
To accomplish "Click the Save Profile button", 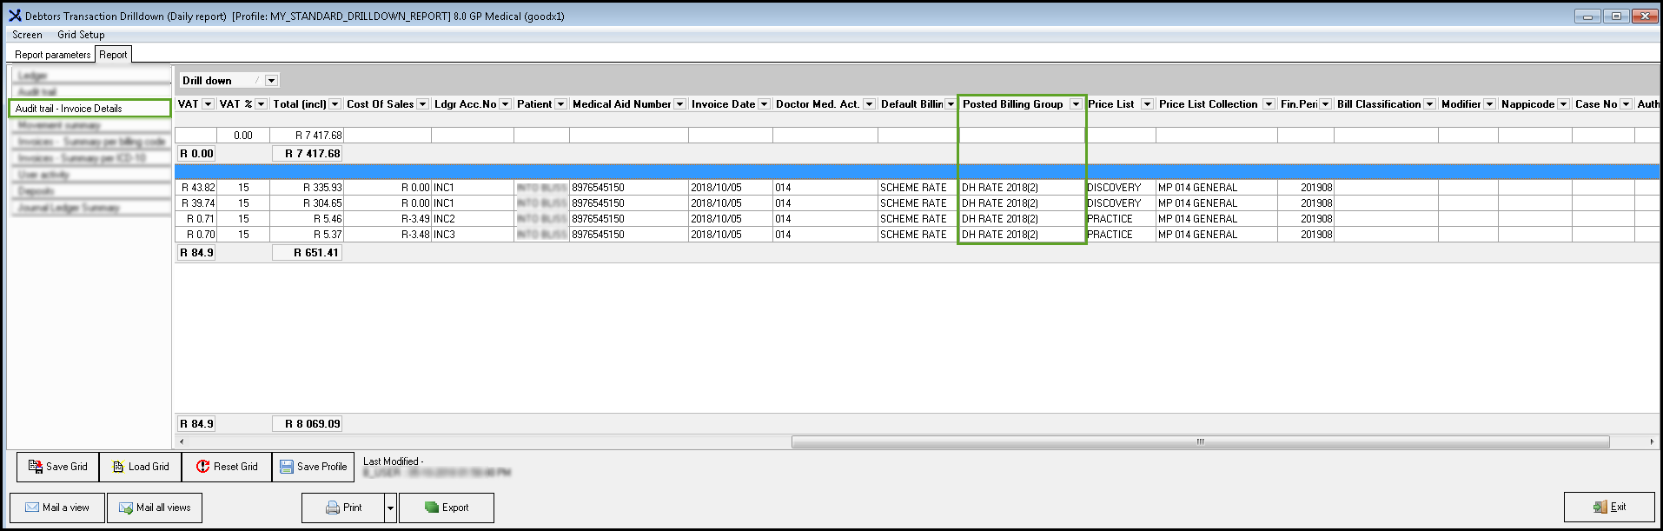I will (x=313, y=467).
